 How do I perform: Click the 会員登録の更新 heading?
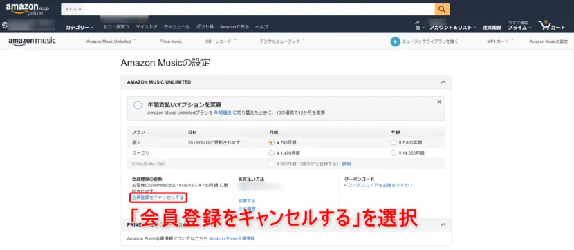147,179
